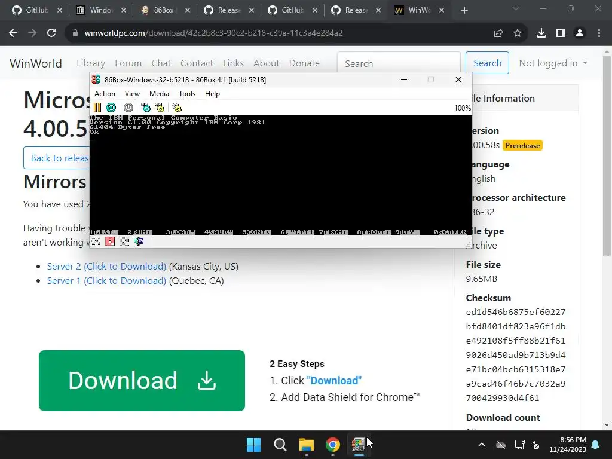Click the gray second floppy drive icon

(124, 241)
